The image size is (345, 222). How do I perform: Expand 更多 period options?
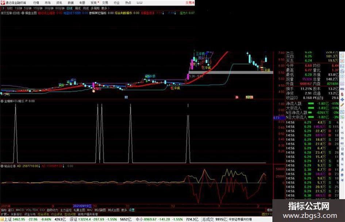tap(105, 8)
